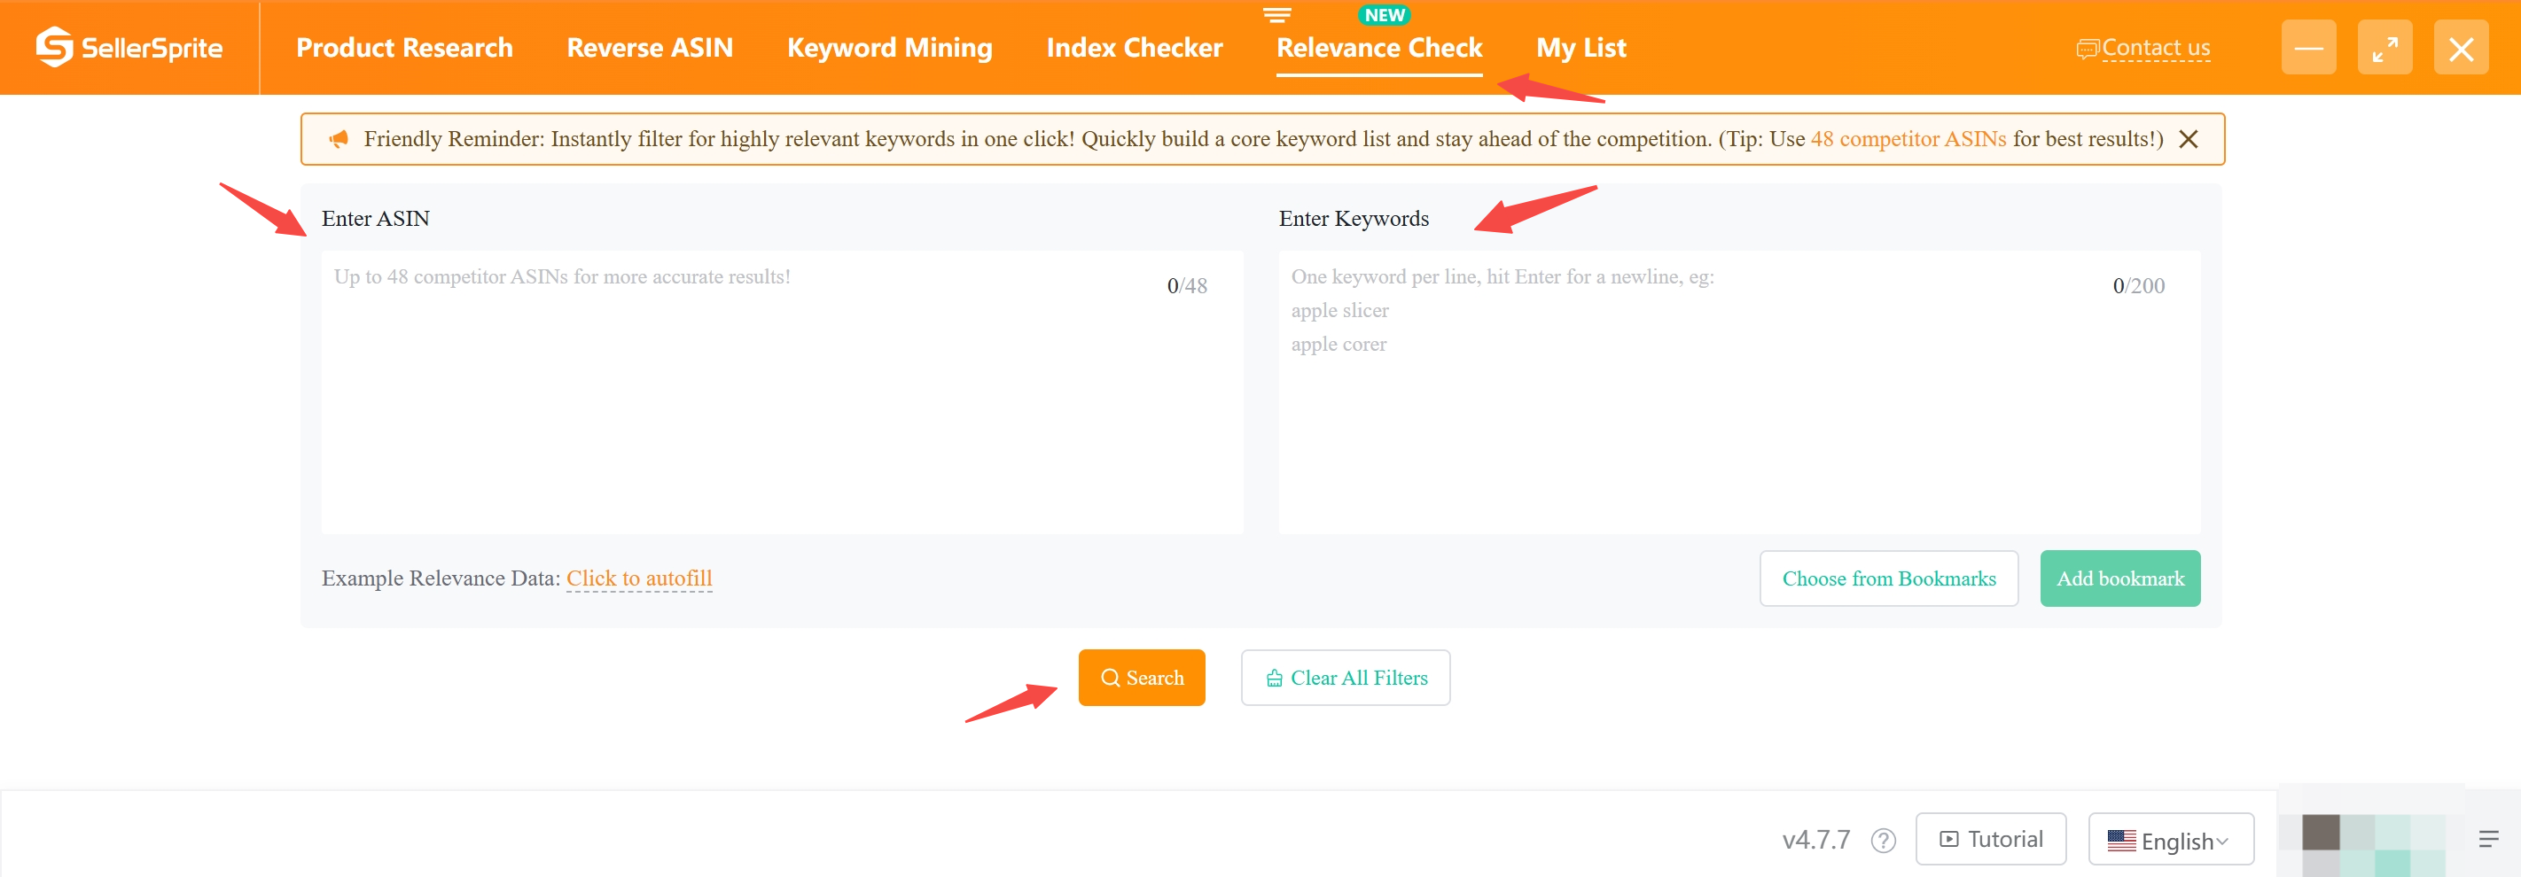Click the orange Search button
Viewport: 2521px width, 877px height.
1141,678
